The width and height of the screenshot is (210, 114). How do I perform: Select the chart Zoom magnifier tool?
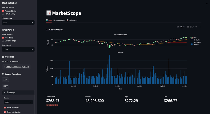coord(181,27)
